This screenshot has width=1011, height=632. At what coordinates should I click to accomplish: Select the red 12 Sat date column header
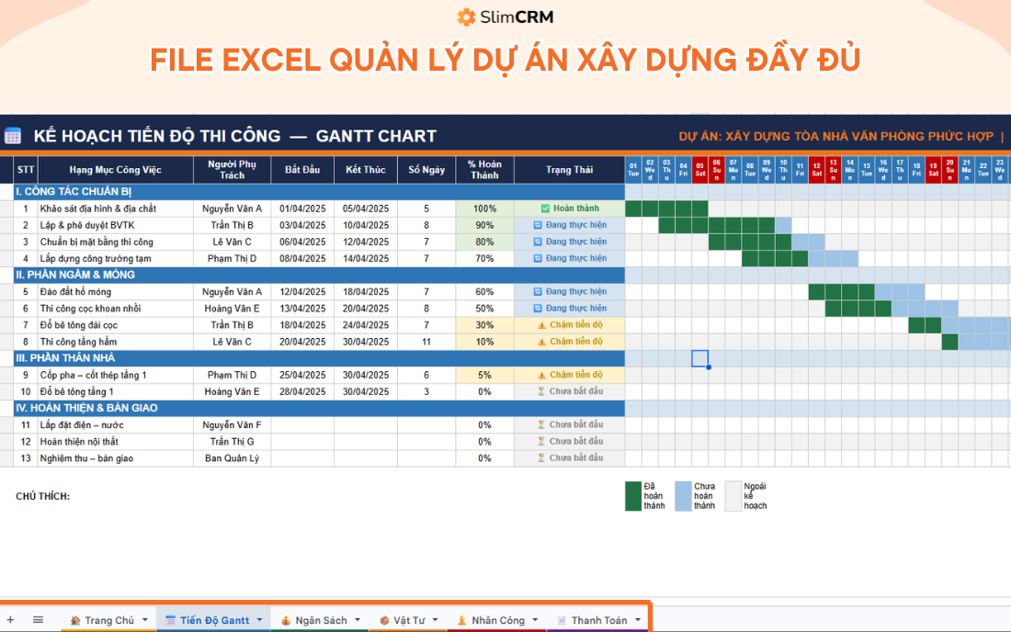pos(818,169)
